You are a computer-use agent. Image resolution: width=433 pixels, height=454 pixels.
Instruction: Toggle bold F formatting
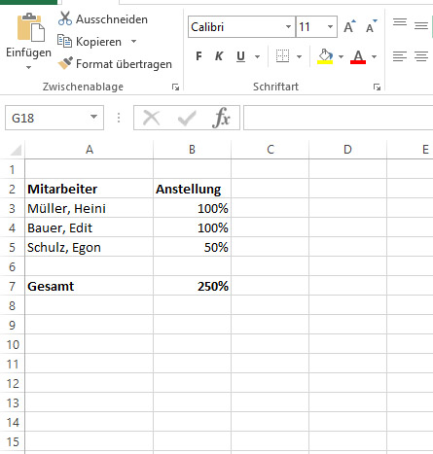click(x=198, y=56)
